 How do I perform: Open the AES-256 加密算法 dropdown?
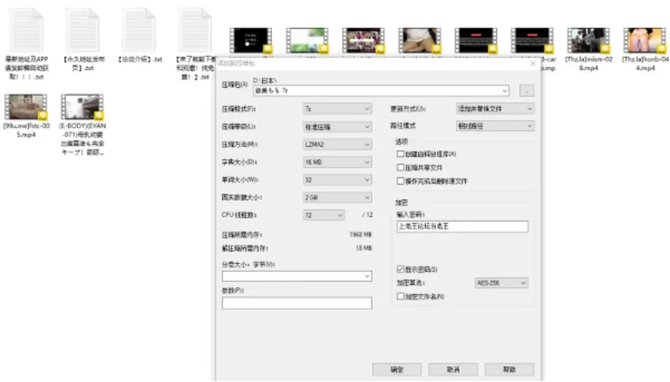click(502, 282)
